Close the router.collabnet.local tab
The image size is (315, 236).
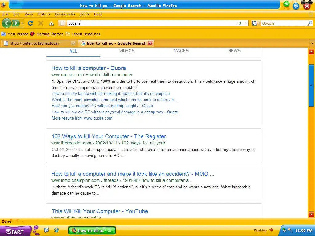pos(73,43)
